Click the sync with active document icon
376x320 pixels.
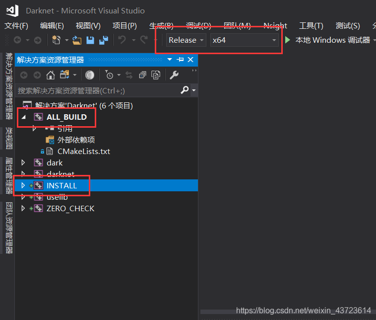point(129,75)
